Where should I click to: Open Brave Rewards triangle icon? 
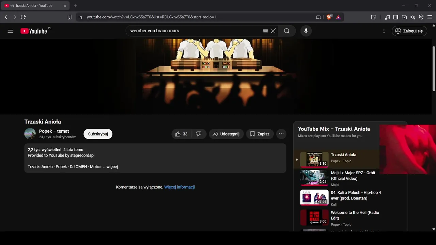coord(338,17)
